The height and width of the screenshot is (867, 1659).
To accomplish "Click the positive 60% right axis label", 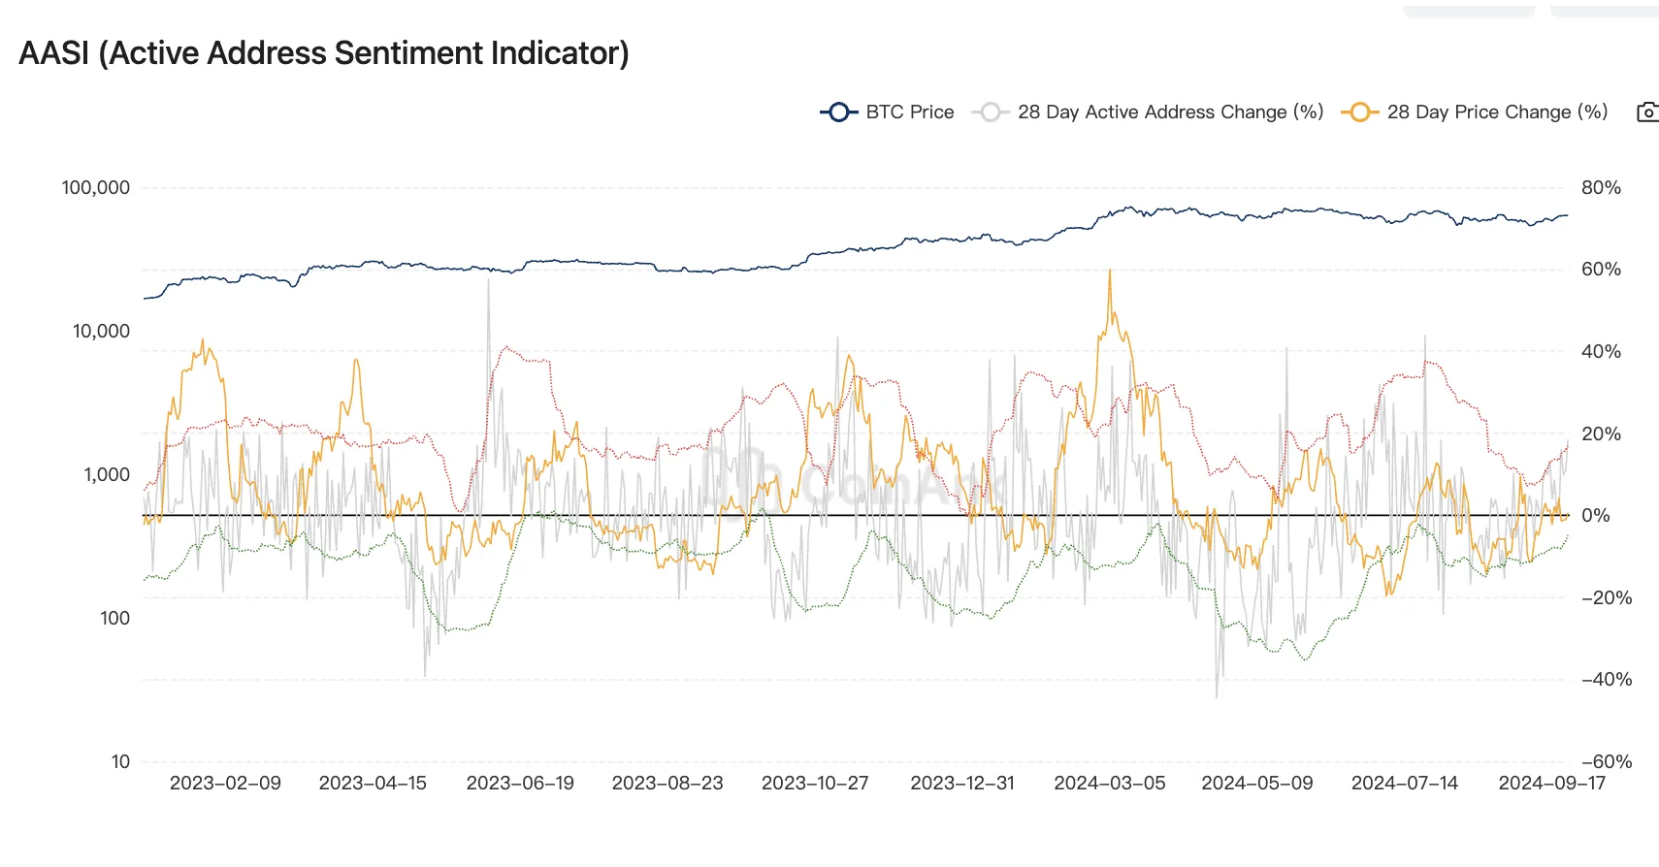I will [x=1601, y=269].
